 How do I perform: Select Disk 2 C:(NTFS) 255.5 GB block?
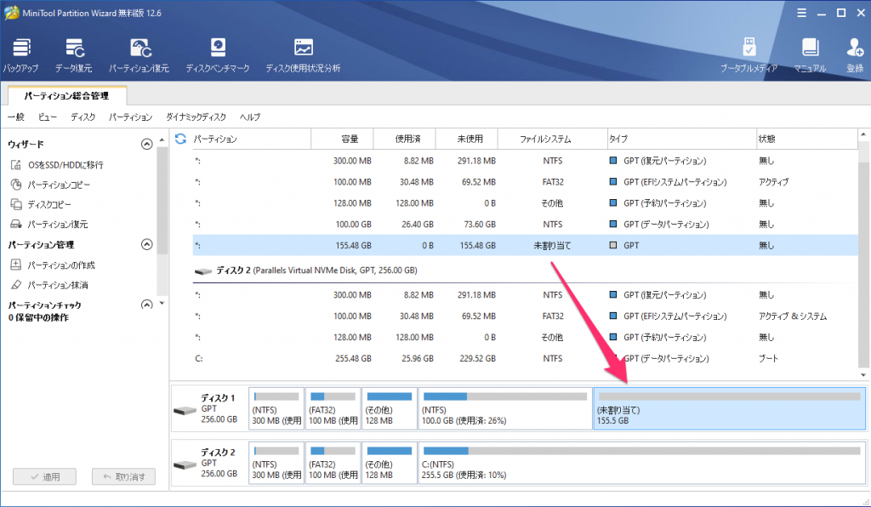pyautogui.click(x=641, y=463)
